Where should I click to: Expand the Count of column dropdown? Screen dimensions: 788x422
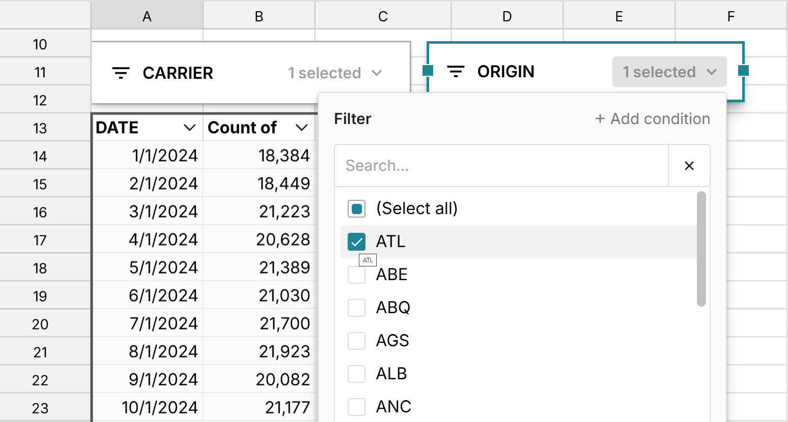click(301, 128)
